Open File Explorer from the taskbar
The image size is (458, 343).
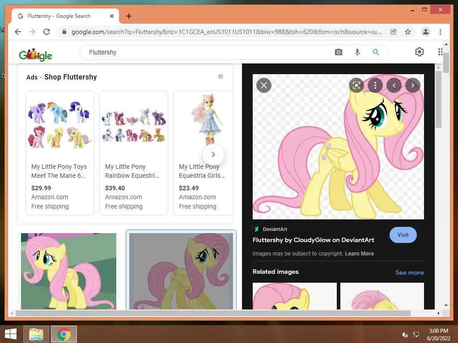(x=36, y=334)
